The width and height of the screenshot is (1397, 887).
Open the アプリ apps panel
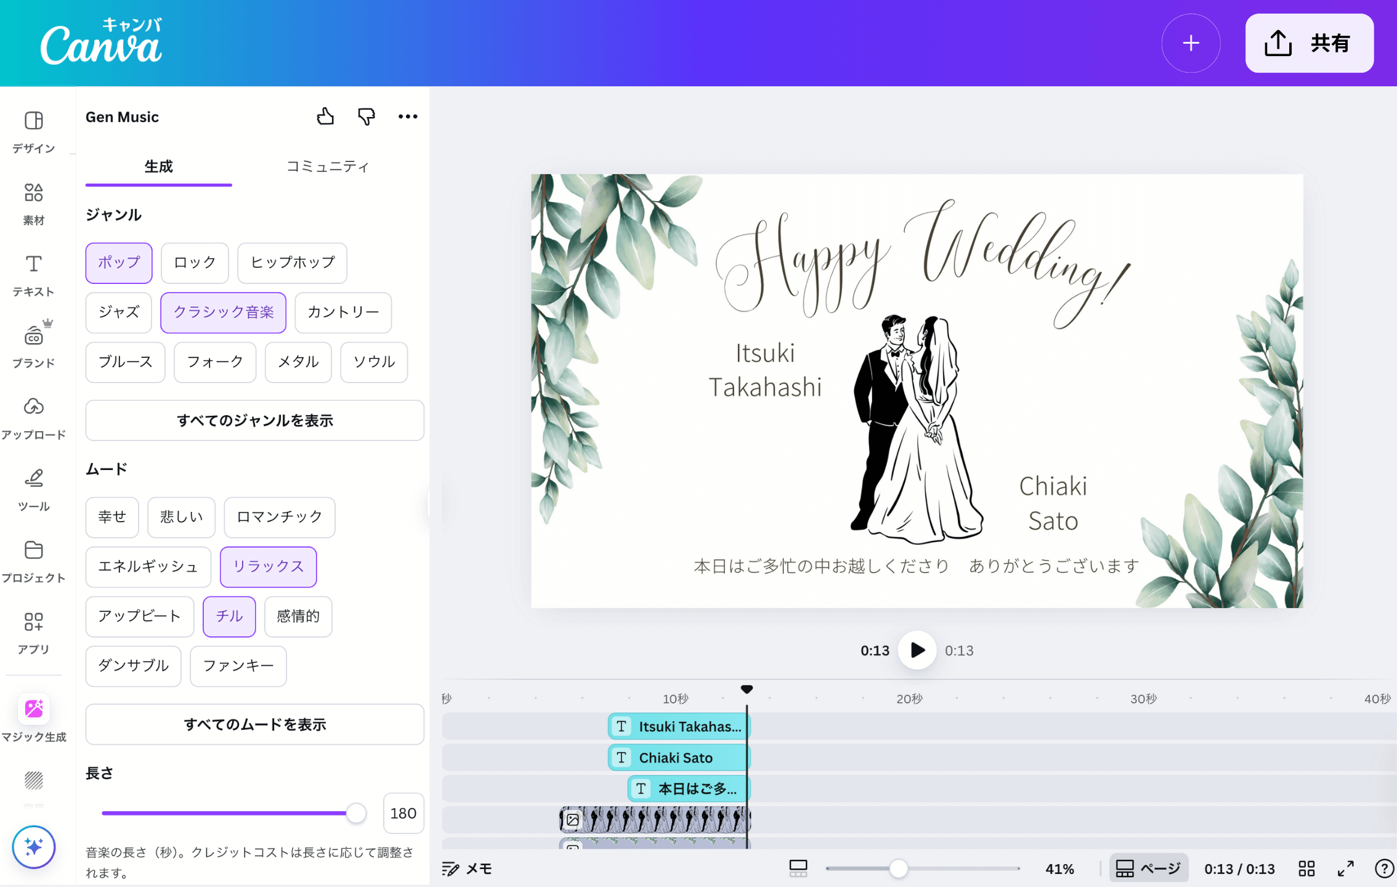tap(34, 633)
